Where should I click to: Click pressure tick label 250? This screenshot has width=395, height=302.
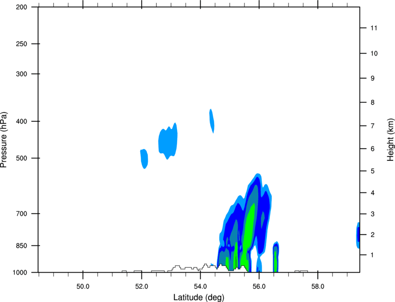coord(21,44)
